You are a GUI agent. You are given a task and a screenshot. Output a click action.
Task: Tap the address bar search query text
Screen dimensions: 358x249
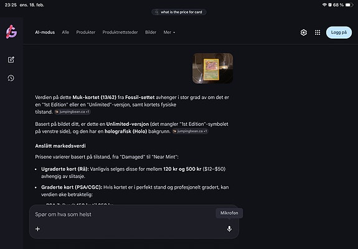181,12
